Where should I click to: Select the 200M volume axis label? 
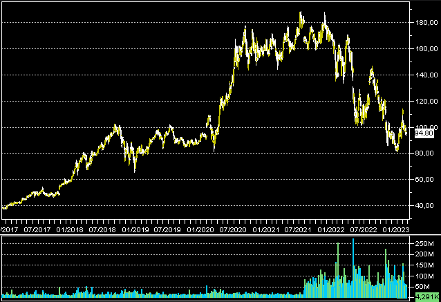pyautogui.click(x=424, y=254)
